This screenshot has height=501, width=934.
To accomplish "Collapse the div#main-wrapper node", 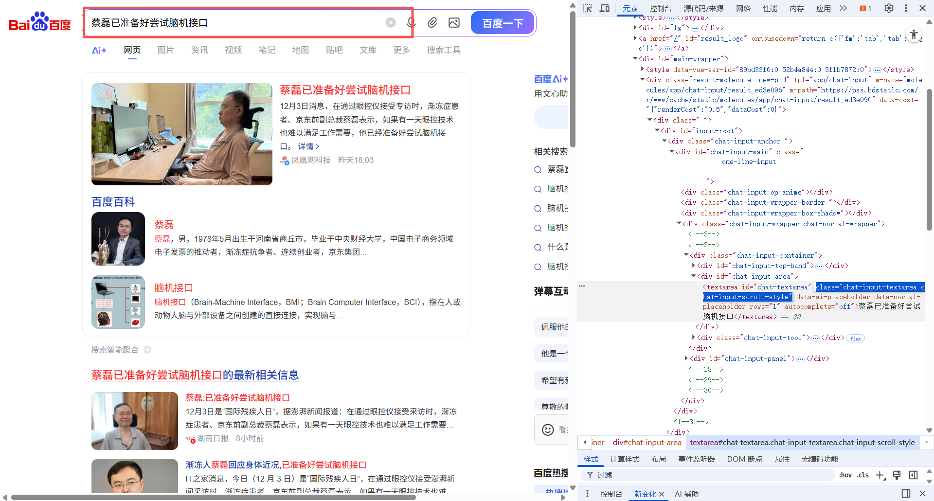I will pos(635,59).
